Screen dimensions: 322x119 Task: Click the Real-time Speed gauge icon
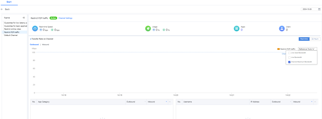pyautogui.click(x=35, y=28)
